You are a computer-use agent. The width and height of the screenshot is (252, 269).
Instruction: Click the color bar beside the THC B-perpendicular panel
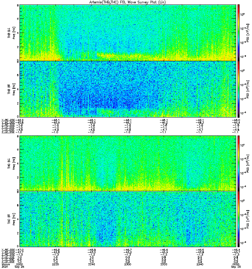239,163
